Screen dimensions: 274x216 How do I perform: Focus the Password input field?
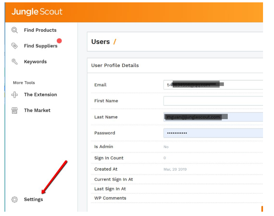tap(213, 133)
